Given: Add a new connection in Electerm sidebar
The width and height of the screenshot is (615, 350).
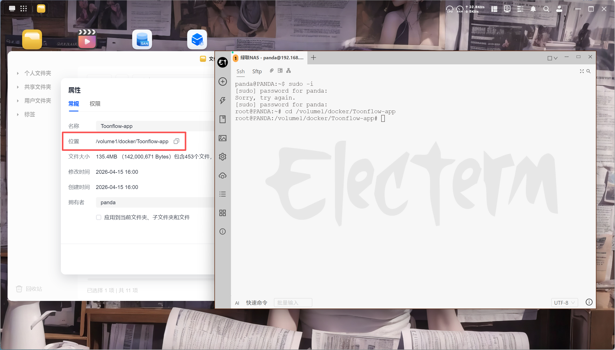Looking at the screenshot, I should coord(223,82).
